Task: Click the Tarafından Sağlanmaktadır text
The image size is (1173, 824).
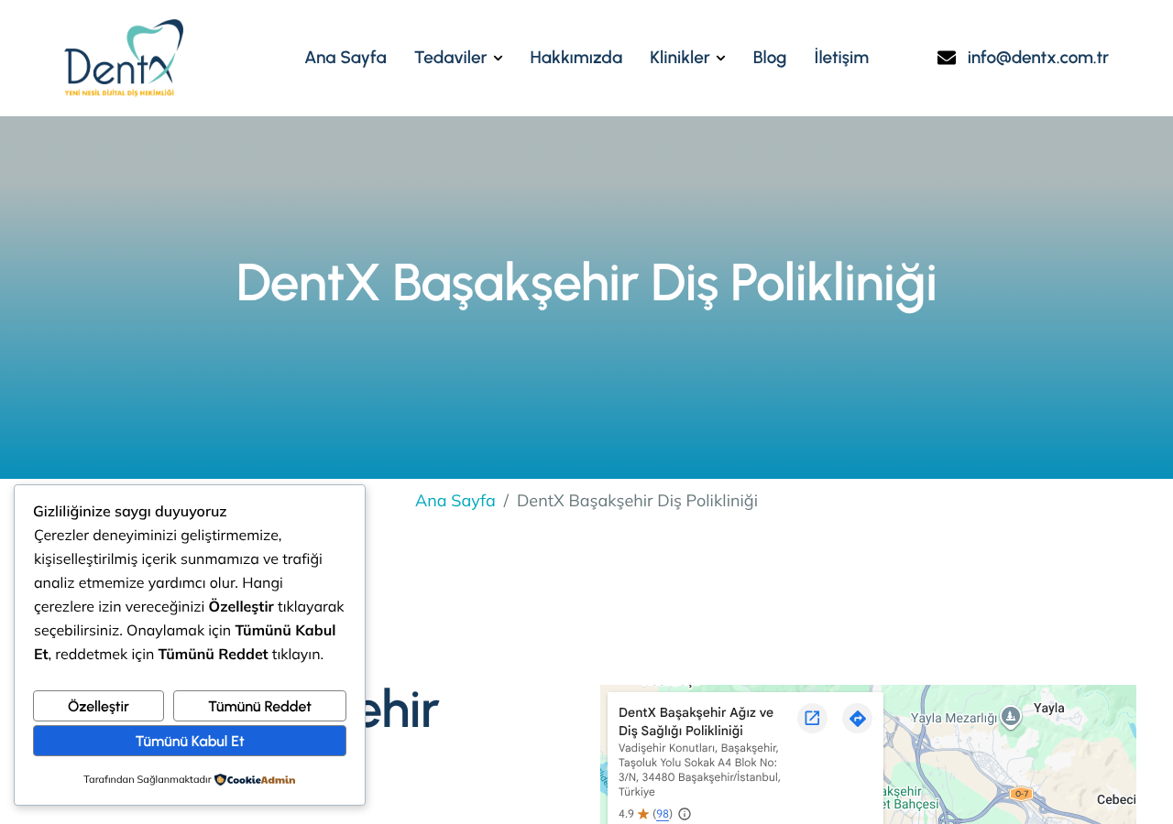Action: (148, 780)
